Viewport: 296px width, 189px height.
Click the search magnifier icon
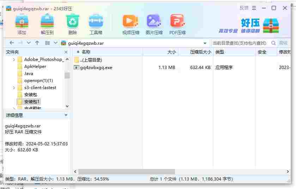coord(273,43)
